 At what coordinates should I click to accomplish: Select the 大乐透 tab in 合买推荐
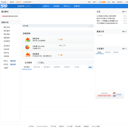click(76, 67)
